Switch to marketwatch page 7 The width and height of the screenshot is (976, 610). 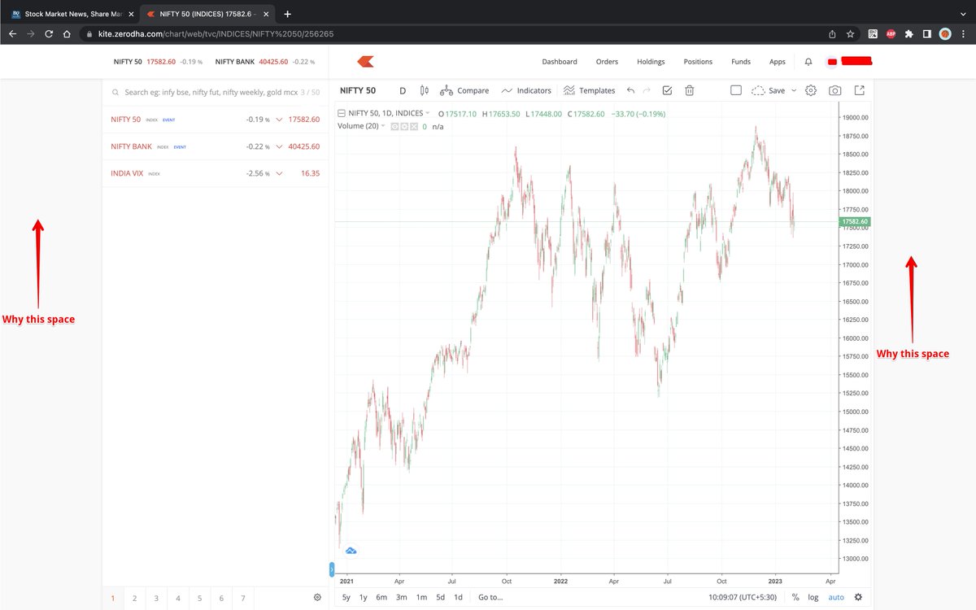[243, 598]
